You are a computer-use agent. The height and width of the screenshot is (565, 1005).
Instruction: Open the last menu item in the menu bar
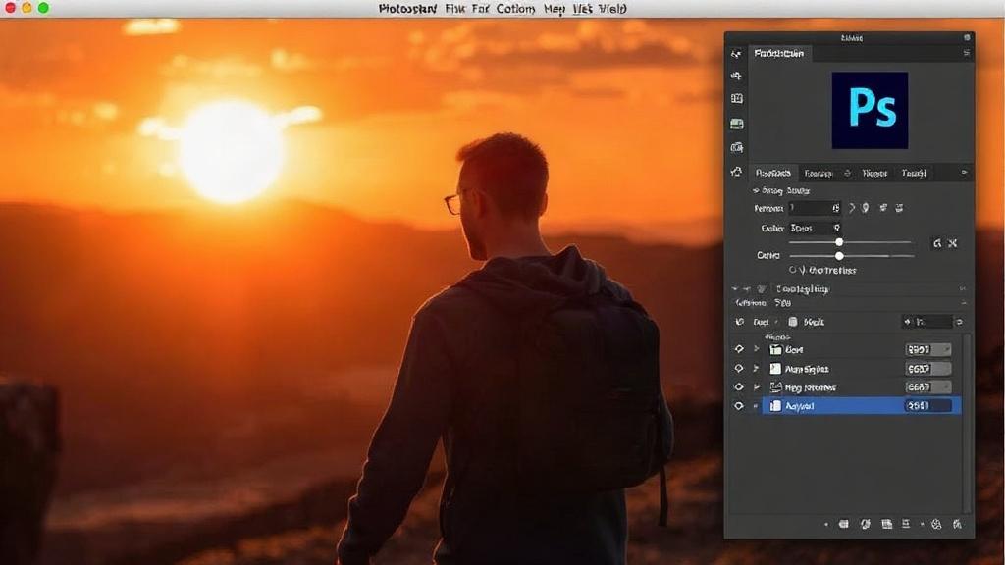612,9
